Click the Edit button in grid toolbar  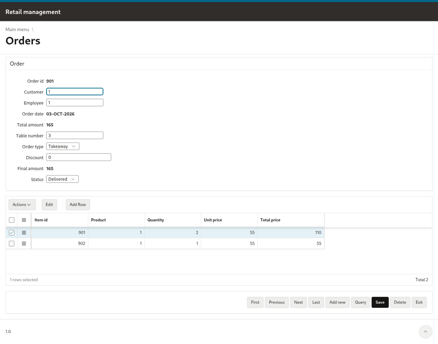click(49, 204)
